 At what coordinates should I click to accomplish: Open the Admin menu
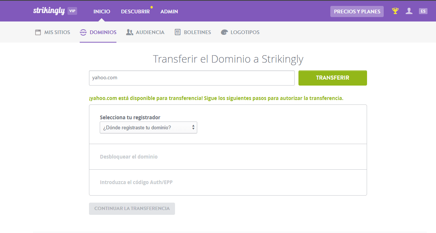169,11
